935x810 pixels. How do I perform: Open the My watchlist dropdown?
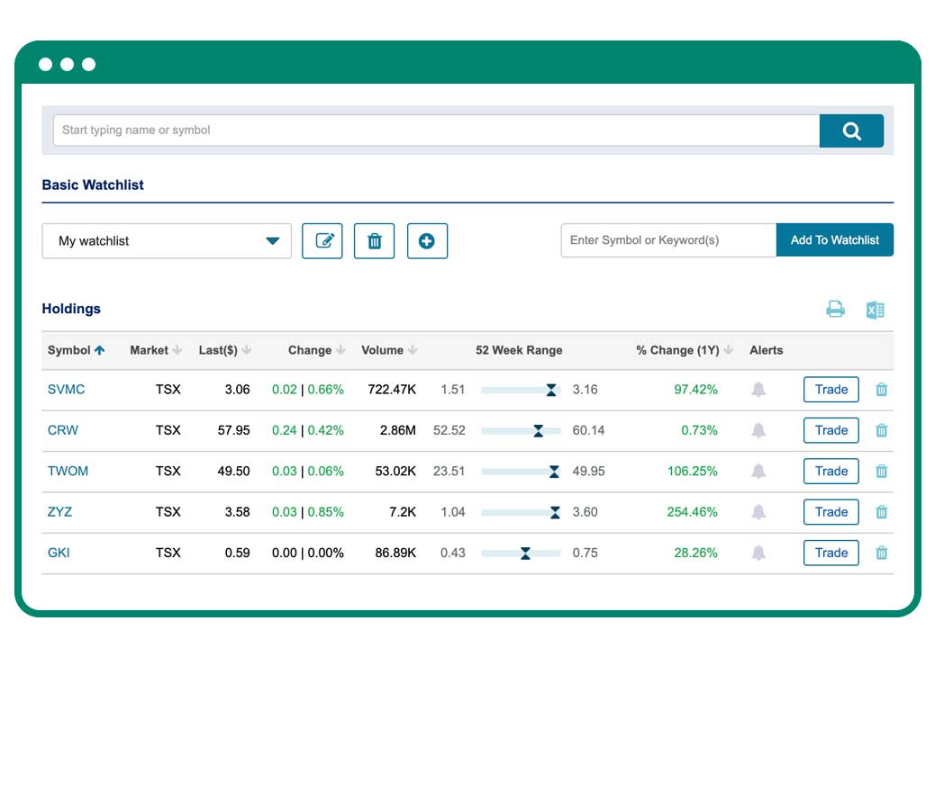(166, 240)
